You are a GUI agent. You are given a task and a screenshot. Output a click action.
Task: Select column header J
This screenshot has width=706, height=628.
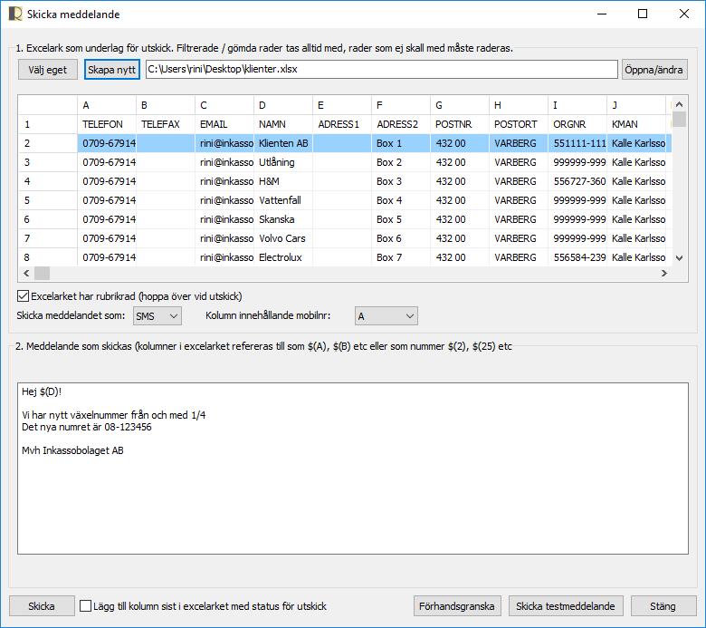click(x=635, y=105)
